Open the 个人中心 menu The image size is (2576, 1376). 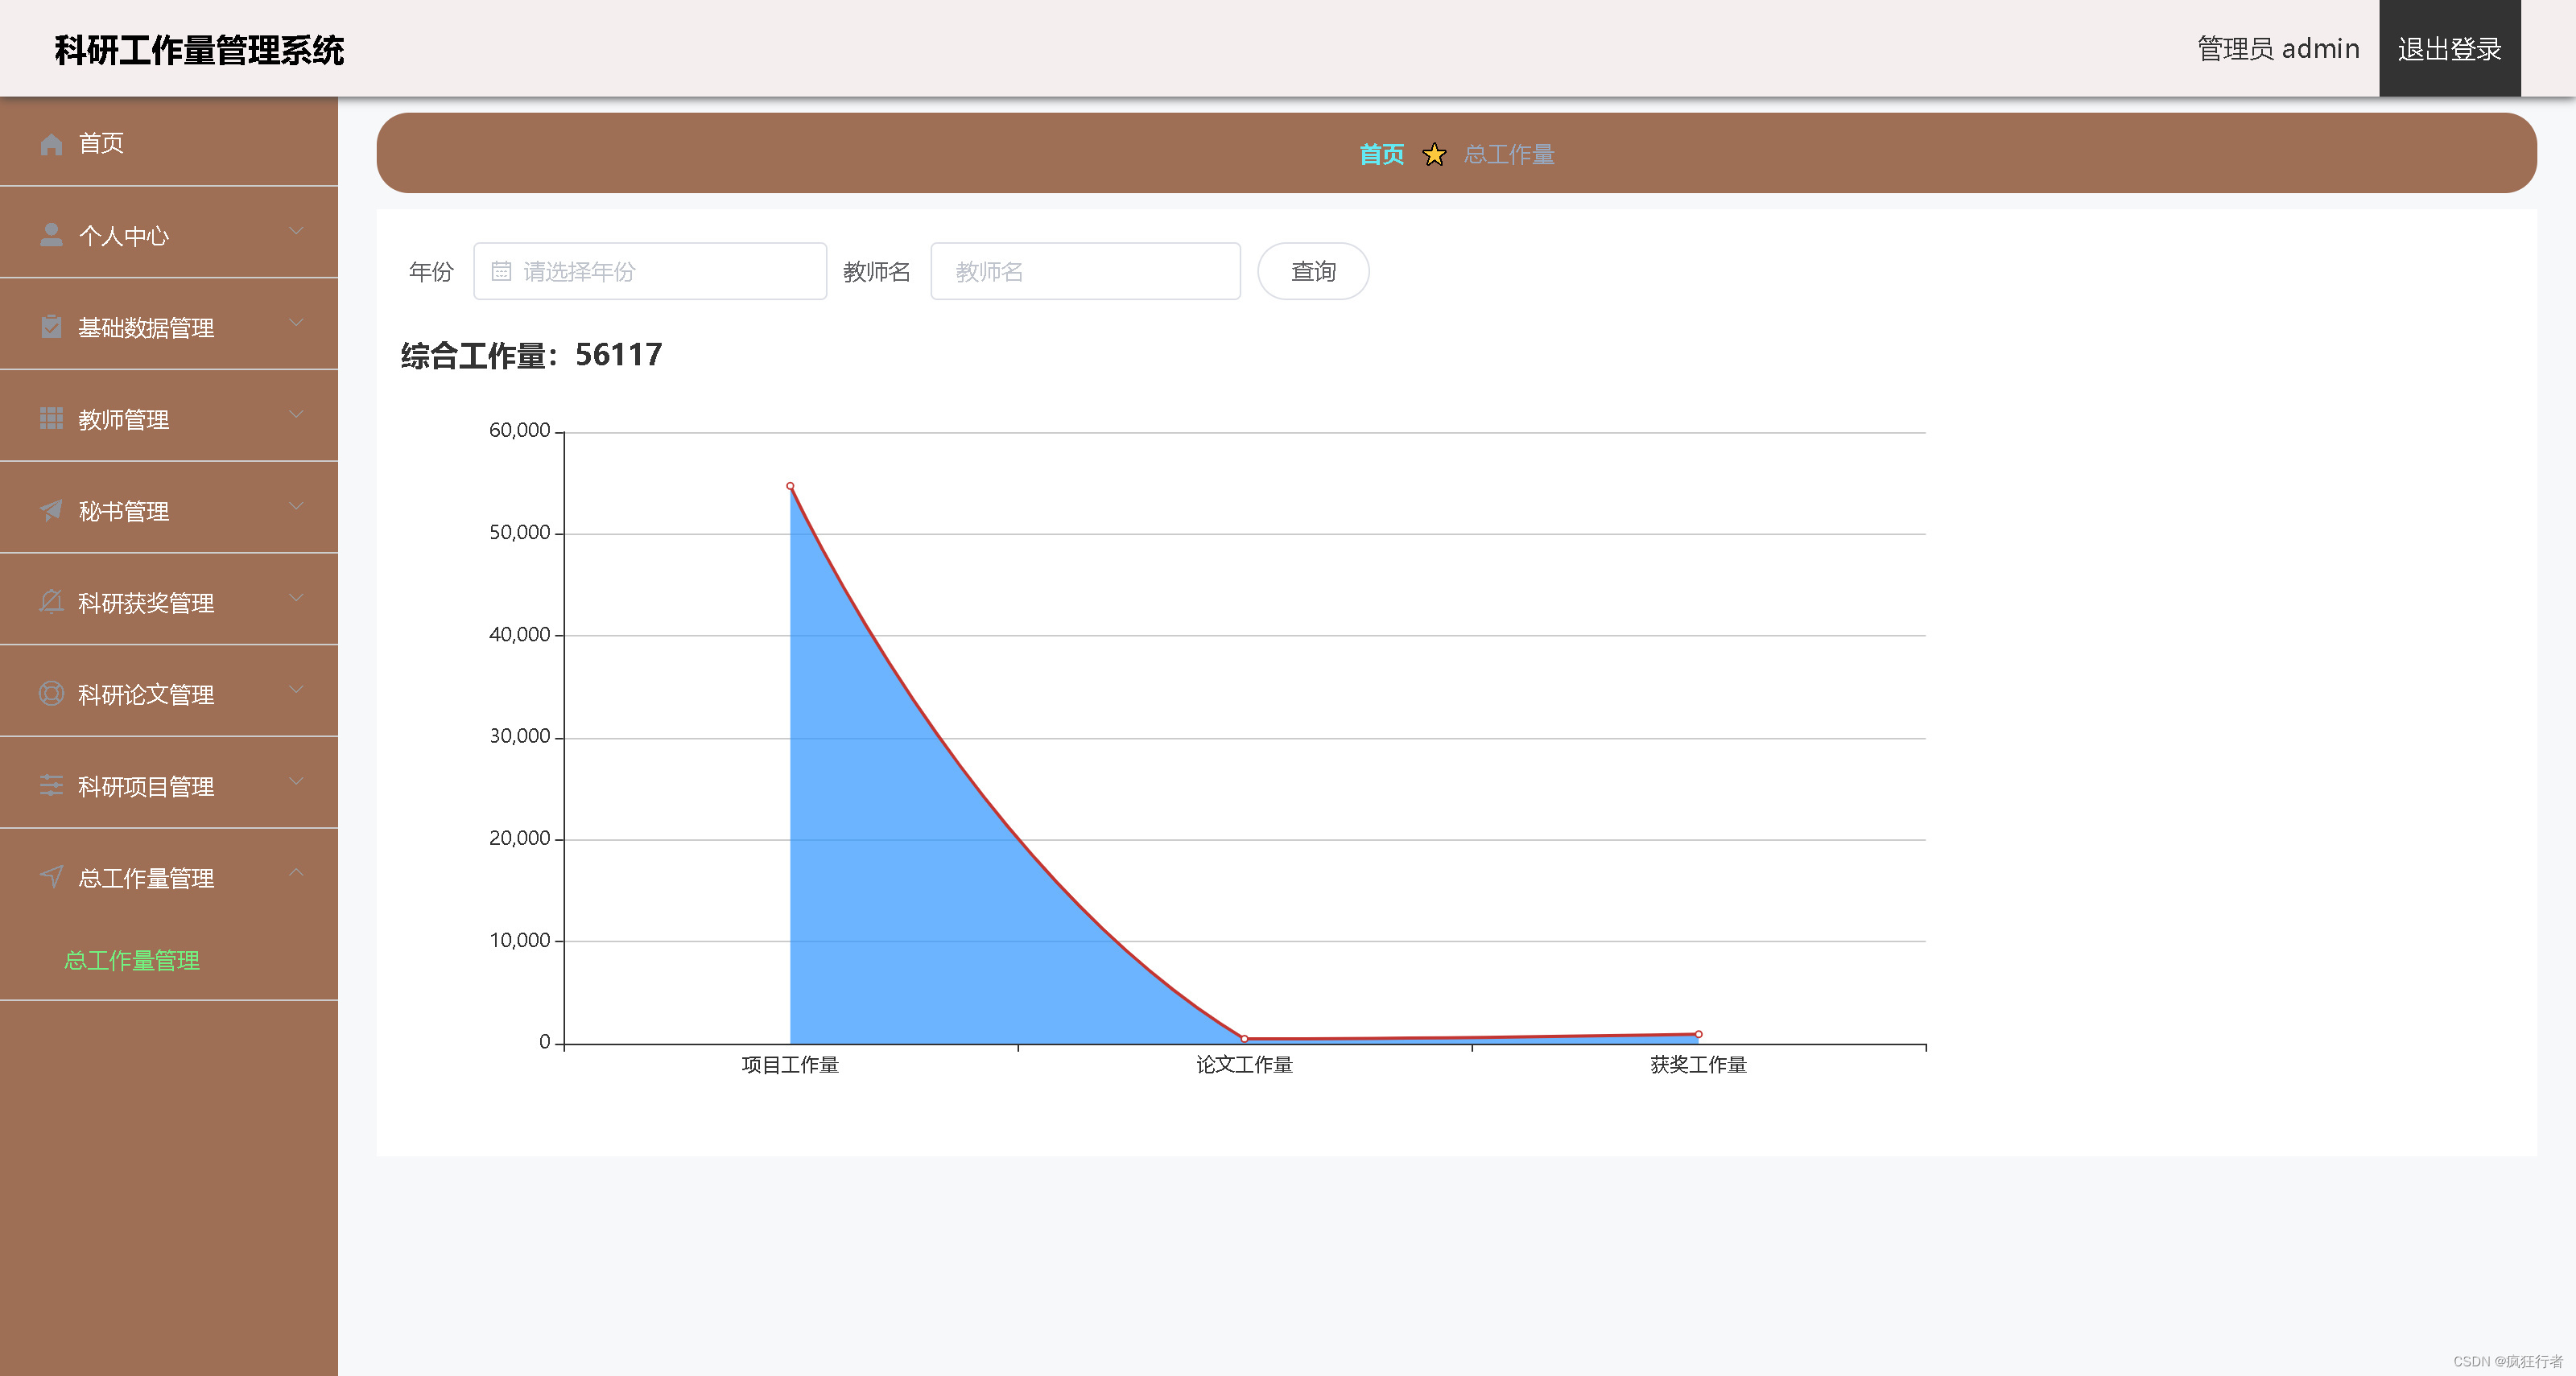tap(169, 235)
